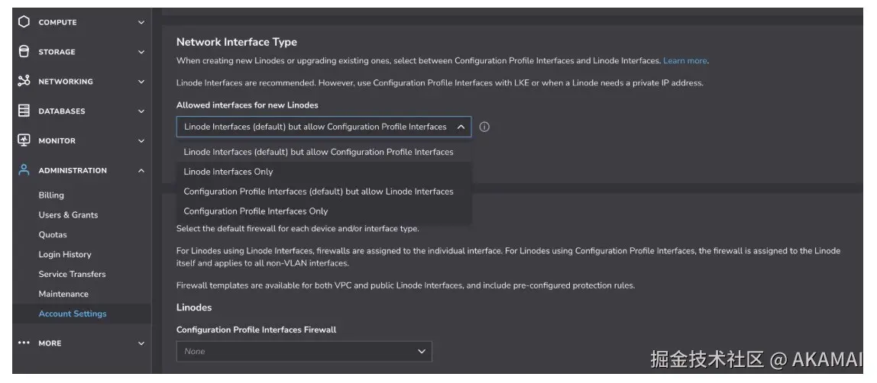Click Configuration Profile Interfaces Firewall label
The height and width of the screenshot is (383, 877).
[x=256, y=330]
